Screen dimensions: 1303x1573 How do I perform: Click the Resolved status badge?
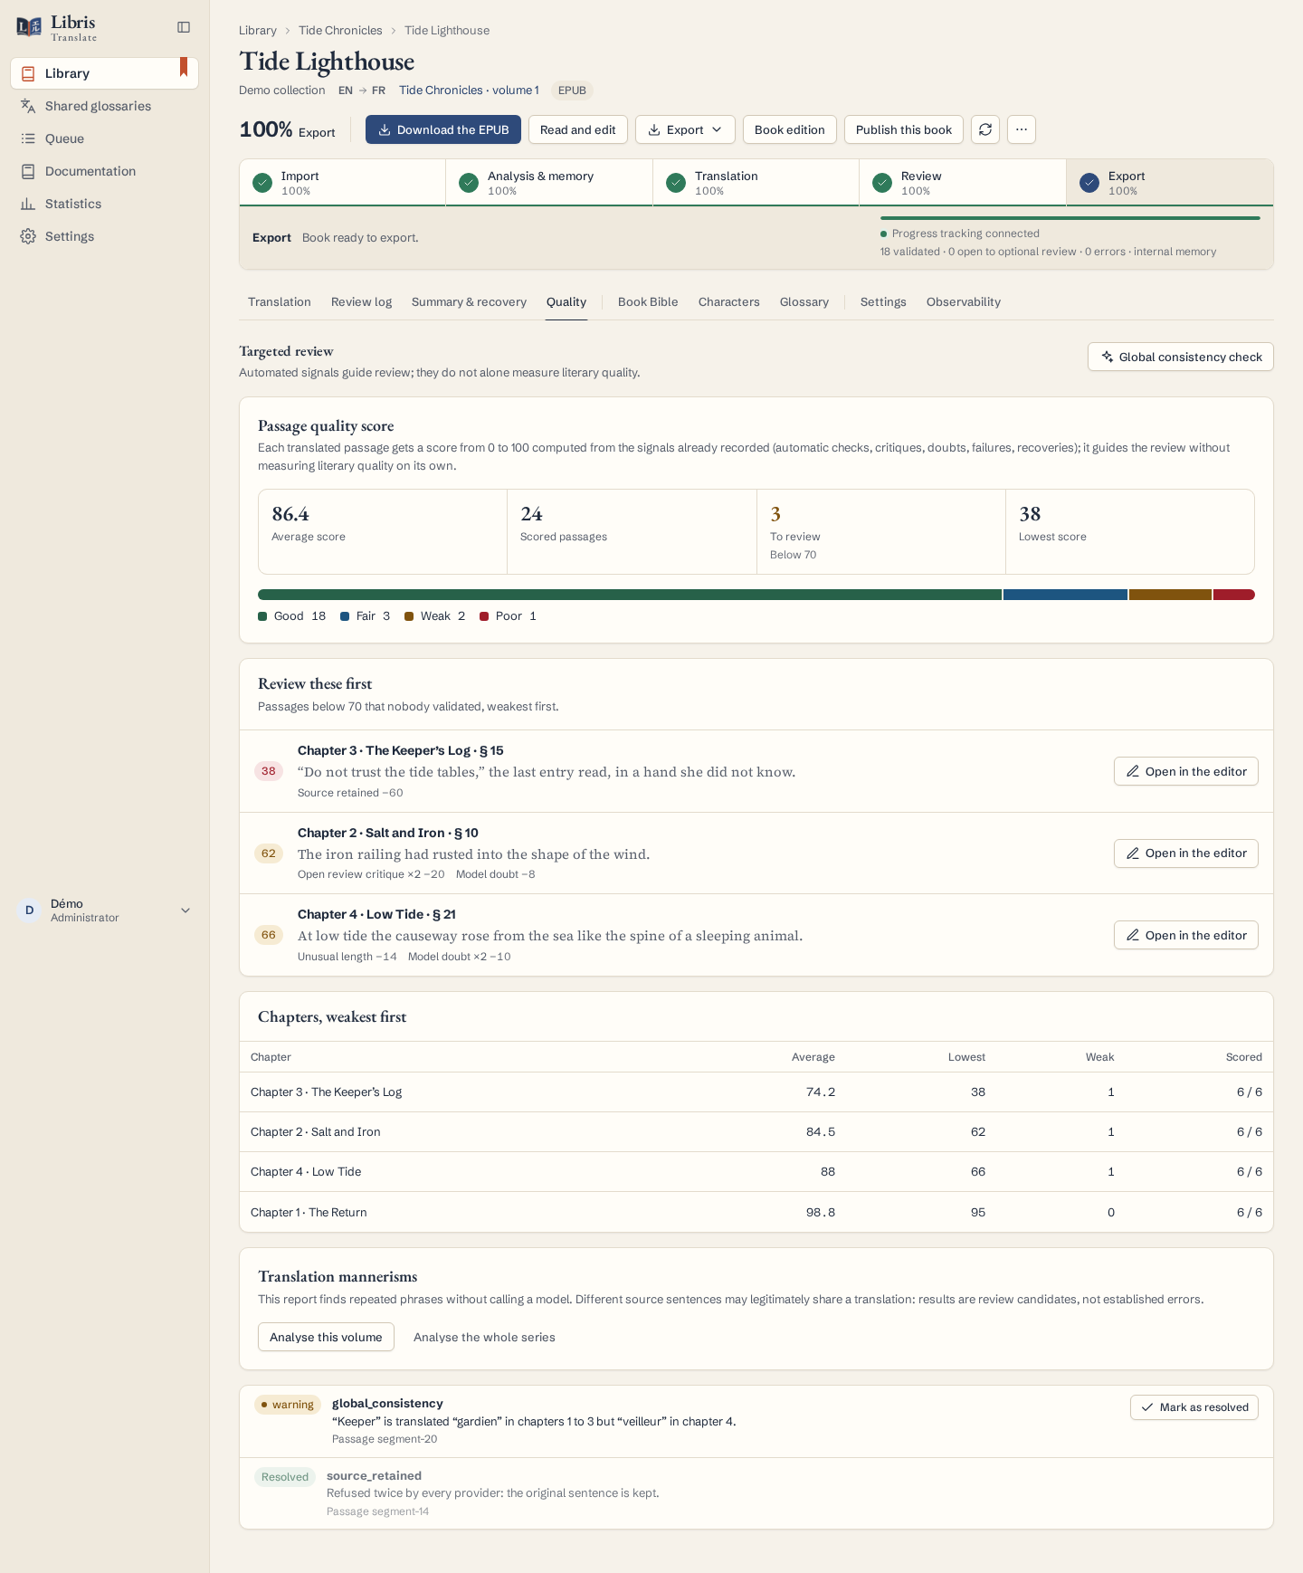click(x=285, y=1477)
